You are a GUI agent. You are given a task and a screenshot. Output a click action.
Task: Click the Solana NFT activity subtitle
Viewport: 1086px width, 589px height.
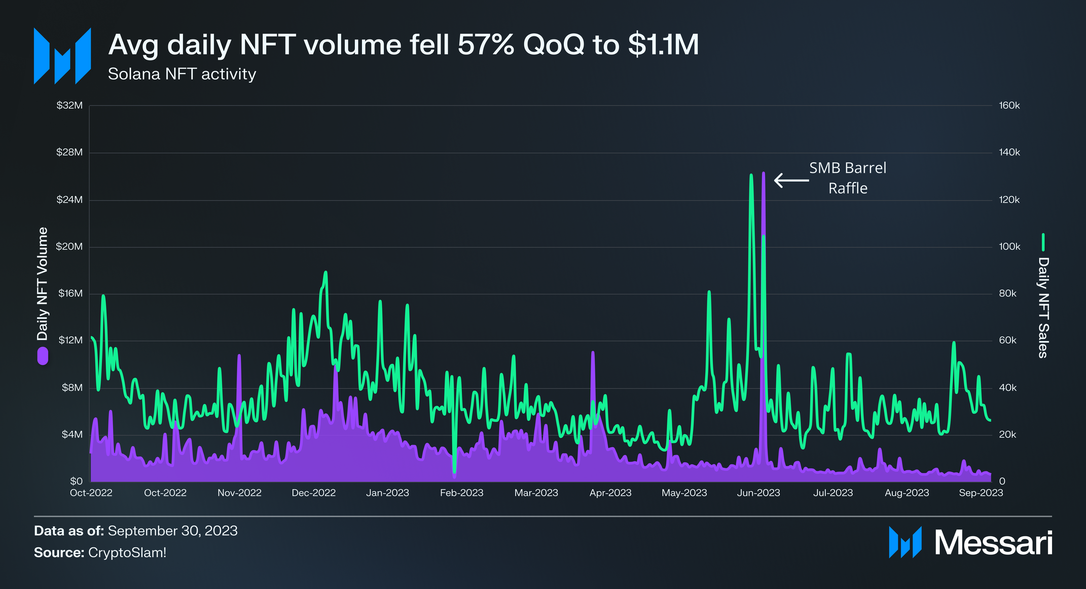(182, 74)
